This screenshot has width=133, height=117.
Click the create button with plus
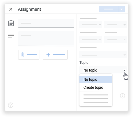pos(55,55)
